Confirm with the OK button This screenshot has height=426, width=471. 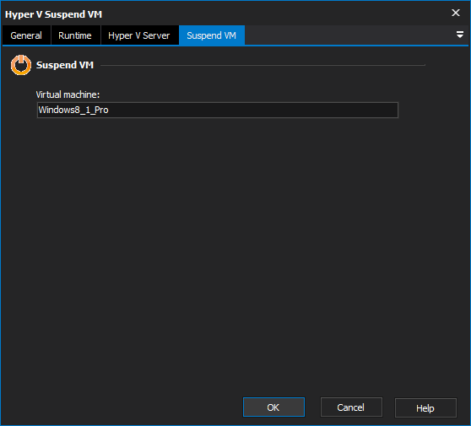pyautogui.click(x=273, y=407)
